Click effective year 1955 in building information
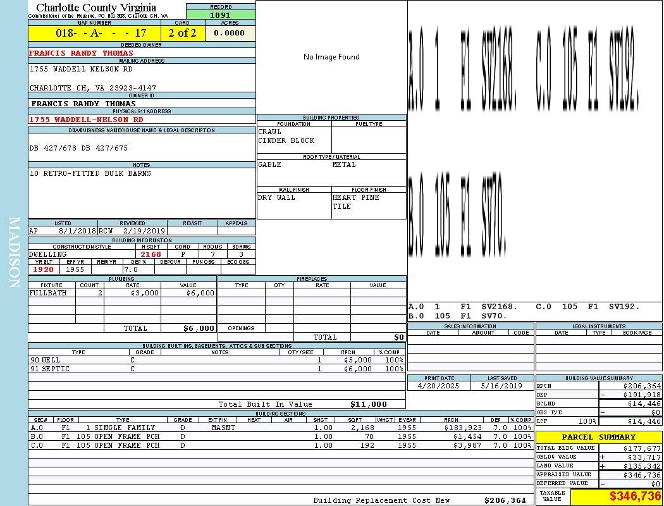 75,269
